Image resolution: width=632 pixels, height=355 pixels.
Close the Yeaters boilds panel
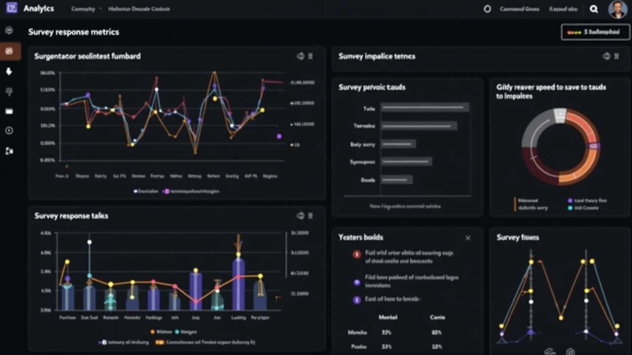[468, 238]
